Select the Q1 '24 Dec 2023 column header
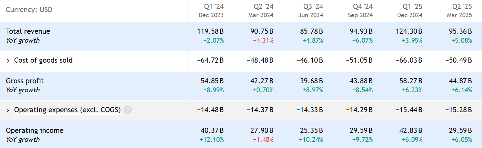 (211, 10)
